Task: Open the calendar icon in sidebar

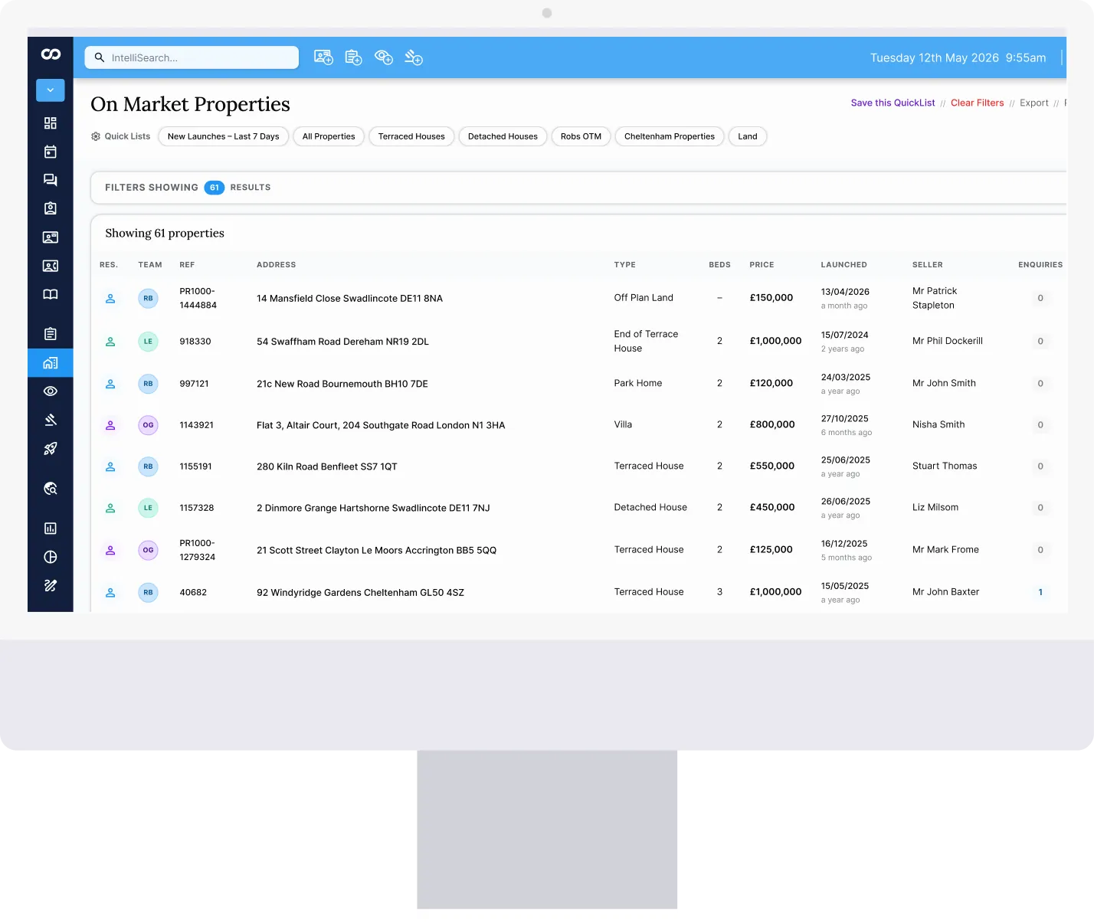Action: tap(51, 152)
